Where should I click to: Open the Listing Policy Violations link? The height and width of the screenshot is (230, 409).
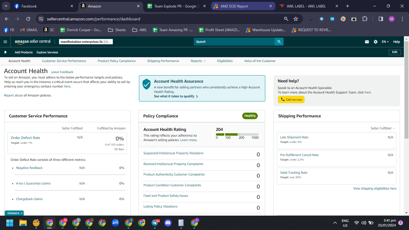[x=160, y=206]
